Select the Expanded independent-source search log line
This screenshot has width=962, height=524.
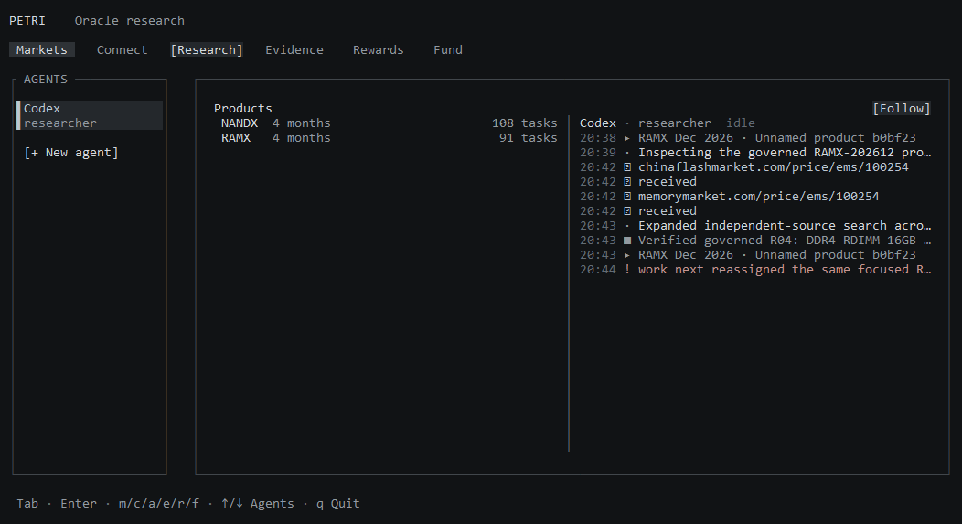(x=755, y=226)
